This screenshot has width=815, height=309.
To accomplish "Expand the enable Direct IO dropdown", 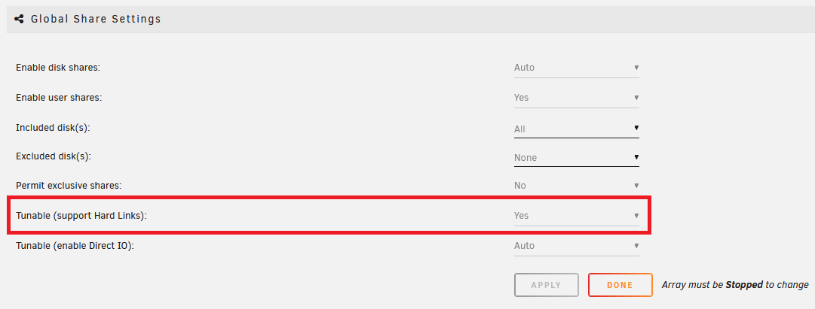I will (576, 246).
